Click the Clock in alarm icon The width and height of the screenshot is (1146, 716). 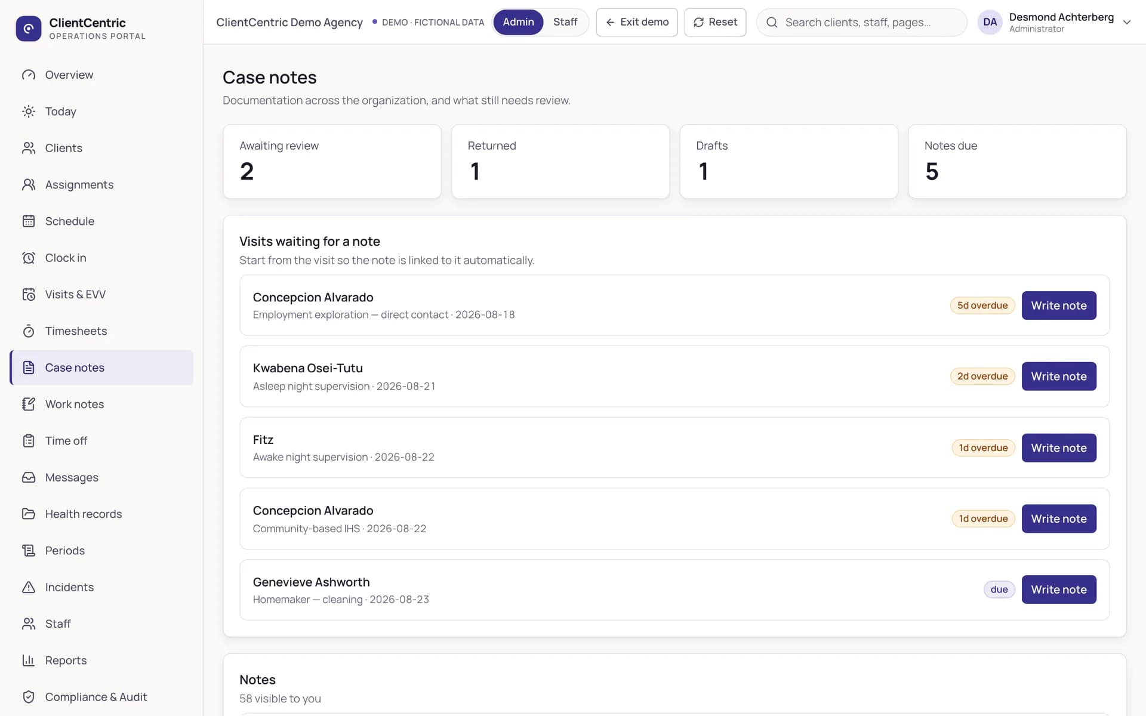pos(29,258)
